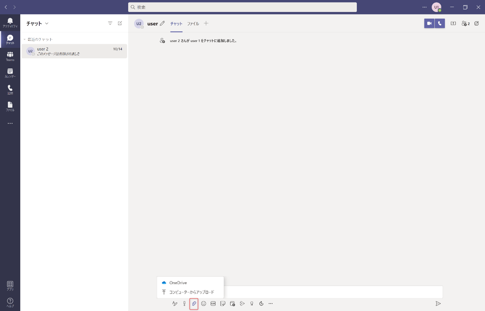Screen dimensions: 485x311
Task: Add a tab with the plus icon
Action: [x=206, y=23]
